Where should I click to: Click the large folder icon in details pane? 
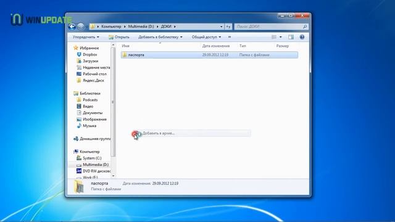pos(79,186)
